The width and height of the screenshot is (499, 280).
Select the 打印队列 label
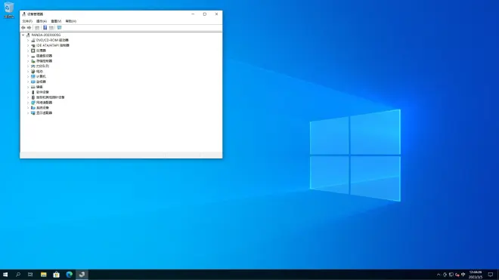(x=42, y=66)
